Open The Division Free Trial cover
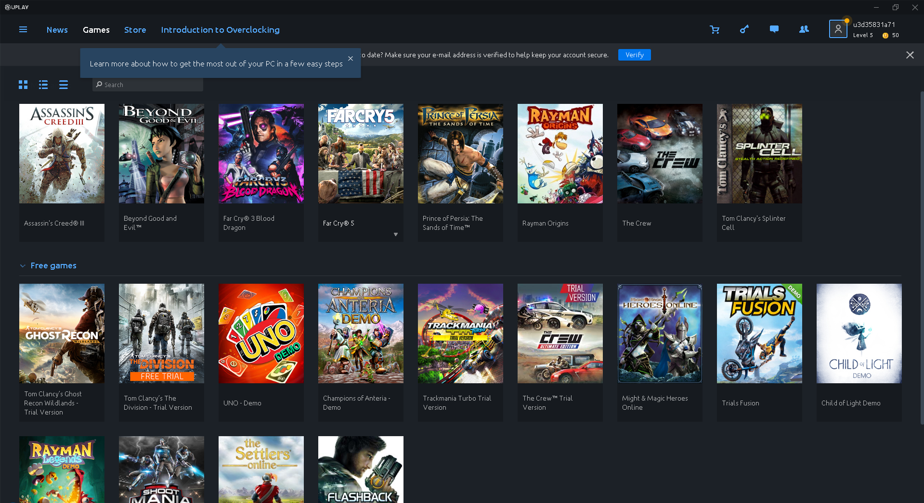Screen dimensions: 924x503 click(x=161, y=333)
